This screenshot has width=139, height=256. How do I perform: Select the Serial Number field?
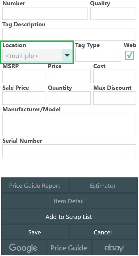click(69, 151)
